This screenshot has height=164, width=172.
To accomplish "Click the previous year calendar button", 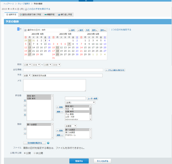I will tap(72, 30).
